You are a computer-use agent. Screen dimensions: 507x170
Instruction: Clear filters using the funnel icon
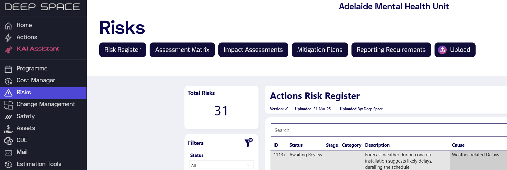(x=249, y=143)
